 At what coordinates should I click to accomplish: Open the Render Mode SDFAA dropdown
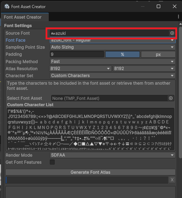[x=113, y=155]
